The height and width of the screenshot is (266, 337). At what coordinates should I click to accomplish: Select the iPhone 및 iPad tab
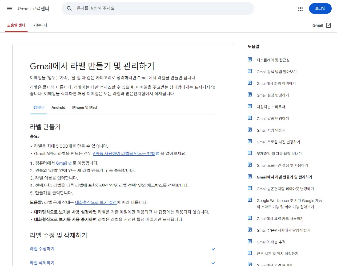coord(85,107)
